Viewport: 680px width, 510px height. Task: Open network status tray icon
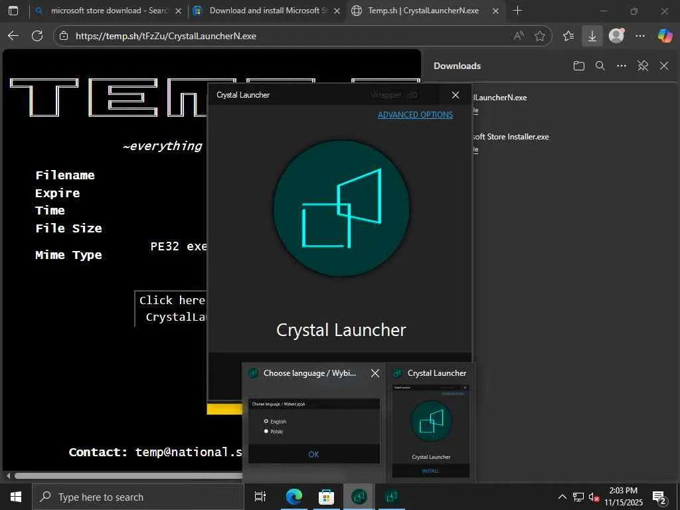click(x=578, y=497)
